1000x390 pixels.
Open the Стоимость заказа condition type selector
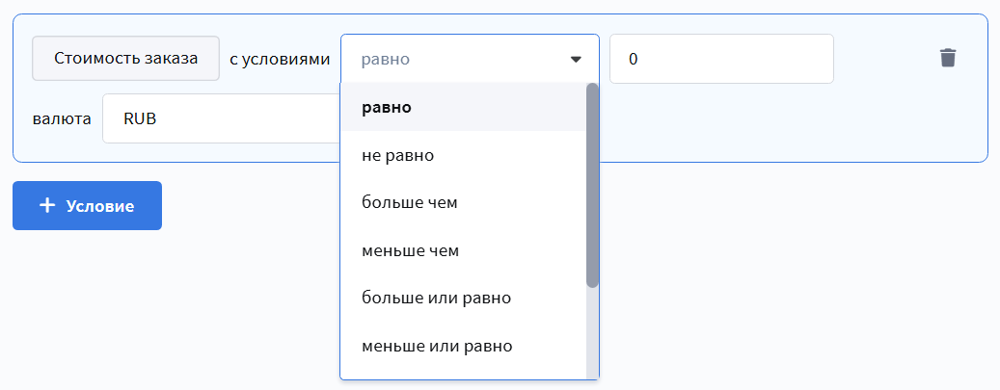(126, 59)
